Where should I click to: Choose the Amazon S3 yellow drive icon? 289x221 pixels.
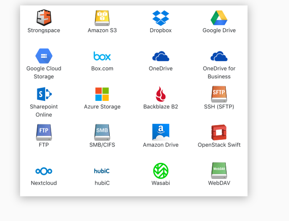pyautogui.click(x=102, y=18)
